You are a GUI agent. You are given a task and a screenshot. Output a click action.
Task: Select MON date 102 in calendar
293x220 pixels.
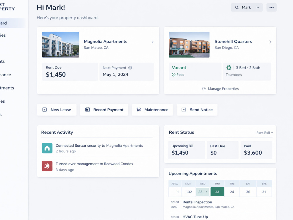pos(188,192)
